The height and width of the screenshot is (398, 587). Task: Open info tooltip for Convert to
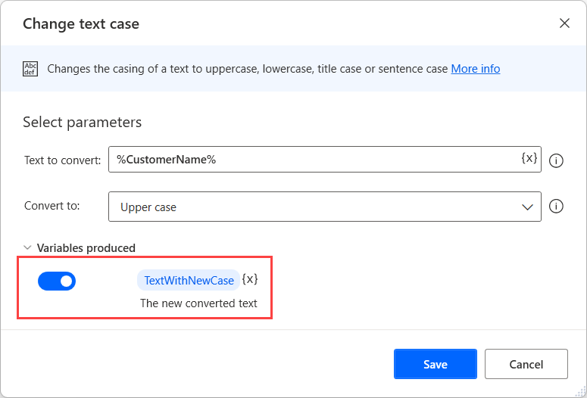click(556, 206)
